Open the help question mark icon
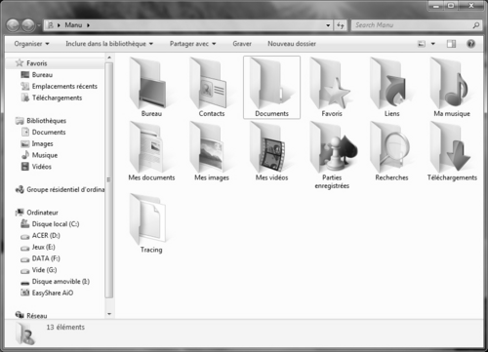 click(470, 44)
